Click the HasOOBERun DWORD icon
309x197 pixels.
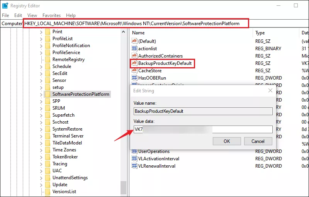click(134, 78)
